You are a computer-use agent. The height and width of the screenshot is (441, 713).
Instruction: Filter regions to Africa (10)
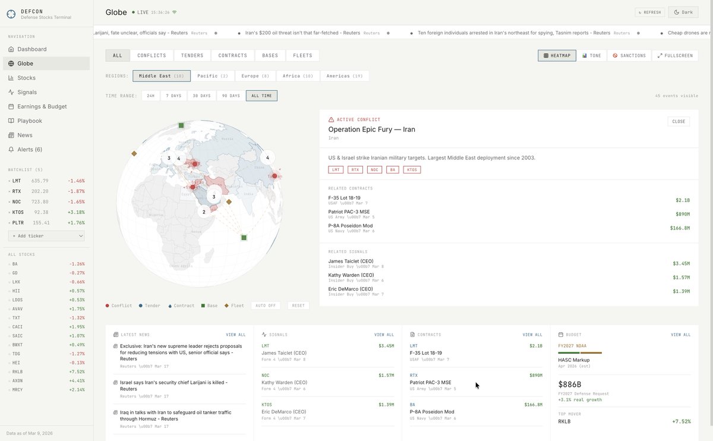tap(298, 76)
